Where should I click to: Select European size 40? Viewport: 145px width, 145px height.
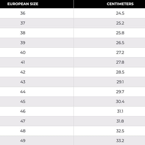tap(23, 52)
